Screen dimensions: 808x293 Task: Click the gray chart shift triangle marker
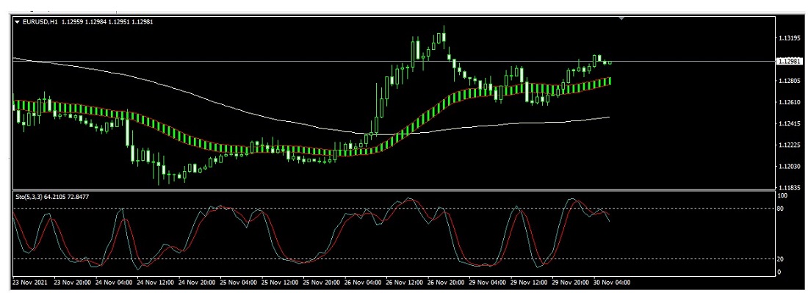coord(621,18)
